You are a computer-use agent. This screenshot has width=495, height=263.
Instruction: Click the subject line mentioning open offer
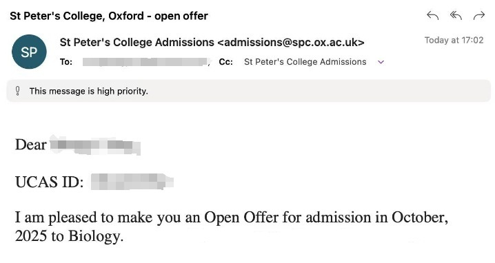109,16
